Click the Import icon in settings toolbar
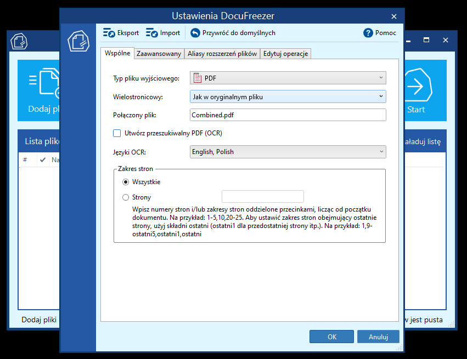 tap(152, 33)
